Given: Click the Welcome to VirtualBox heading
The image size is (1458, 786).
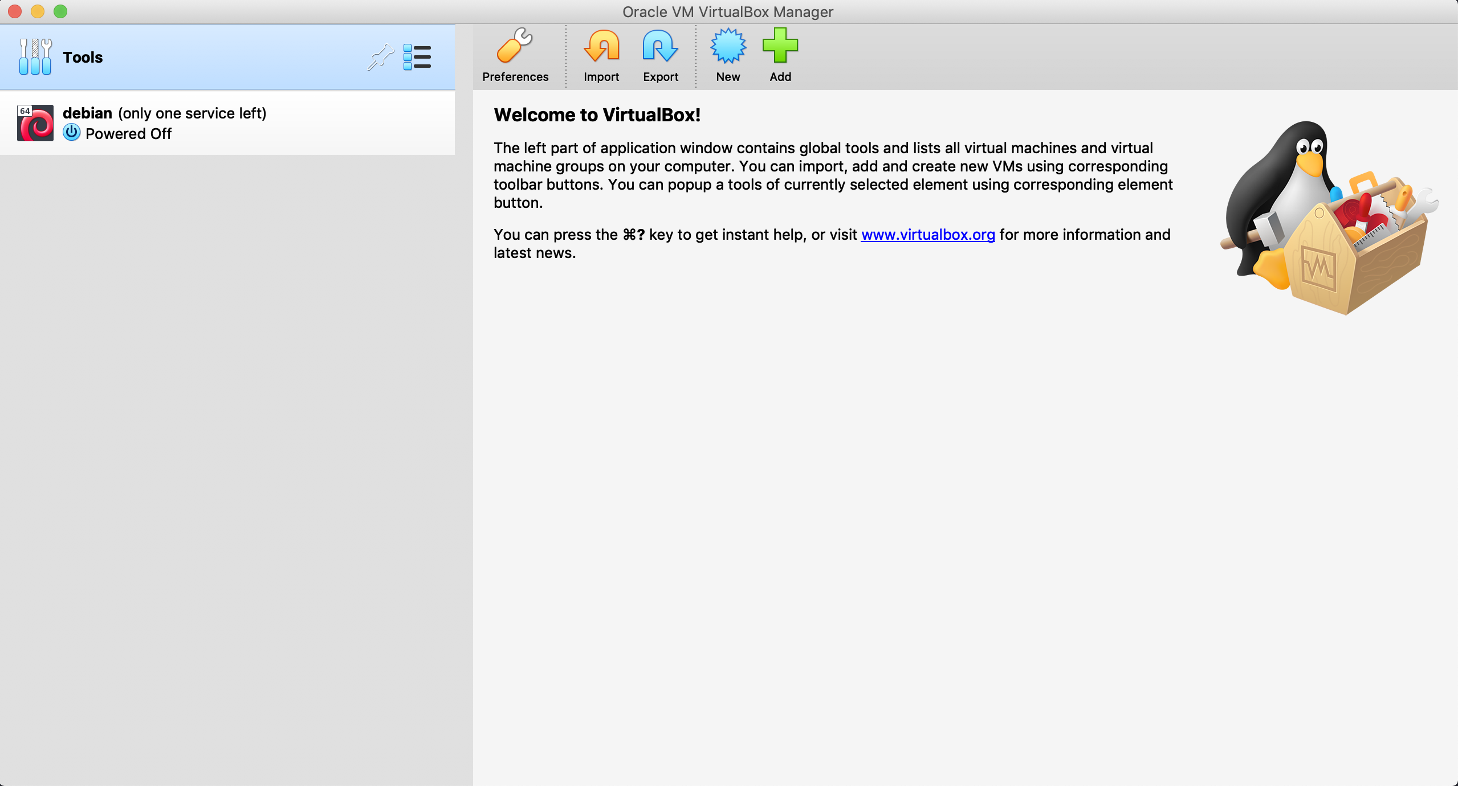Looking at the screenshot, I should point(597,115).
